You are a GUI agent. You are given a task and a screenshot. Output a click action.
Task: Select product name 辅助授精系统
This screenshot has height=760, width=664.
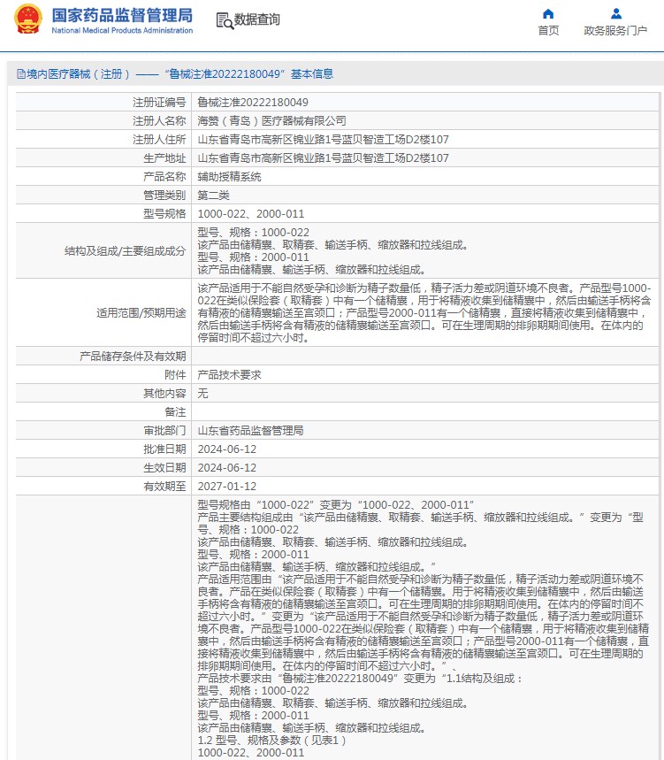click(229, 176)
